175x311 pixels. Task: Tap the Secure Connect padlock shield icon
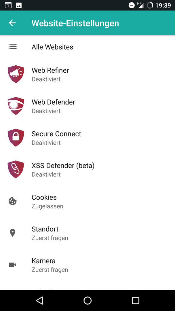tap(16, 138)
